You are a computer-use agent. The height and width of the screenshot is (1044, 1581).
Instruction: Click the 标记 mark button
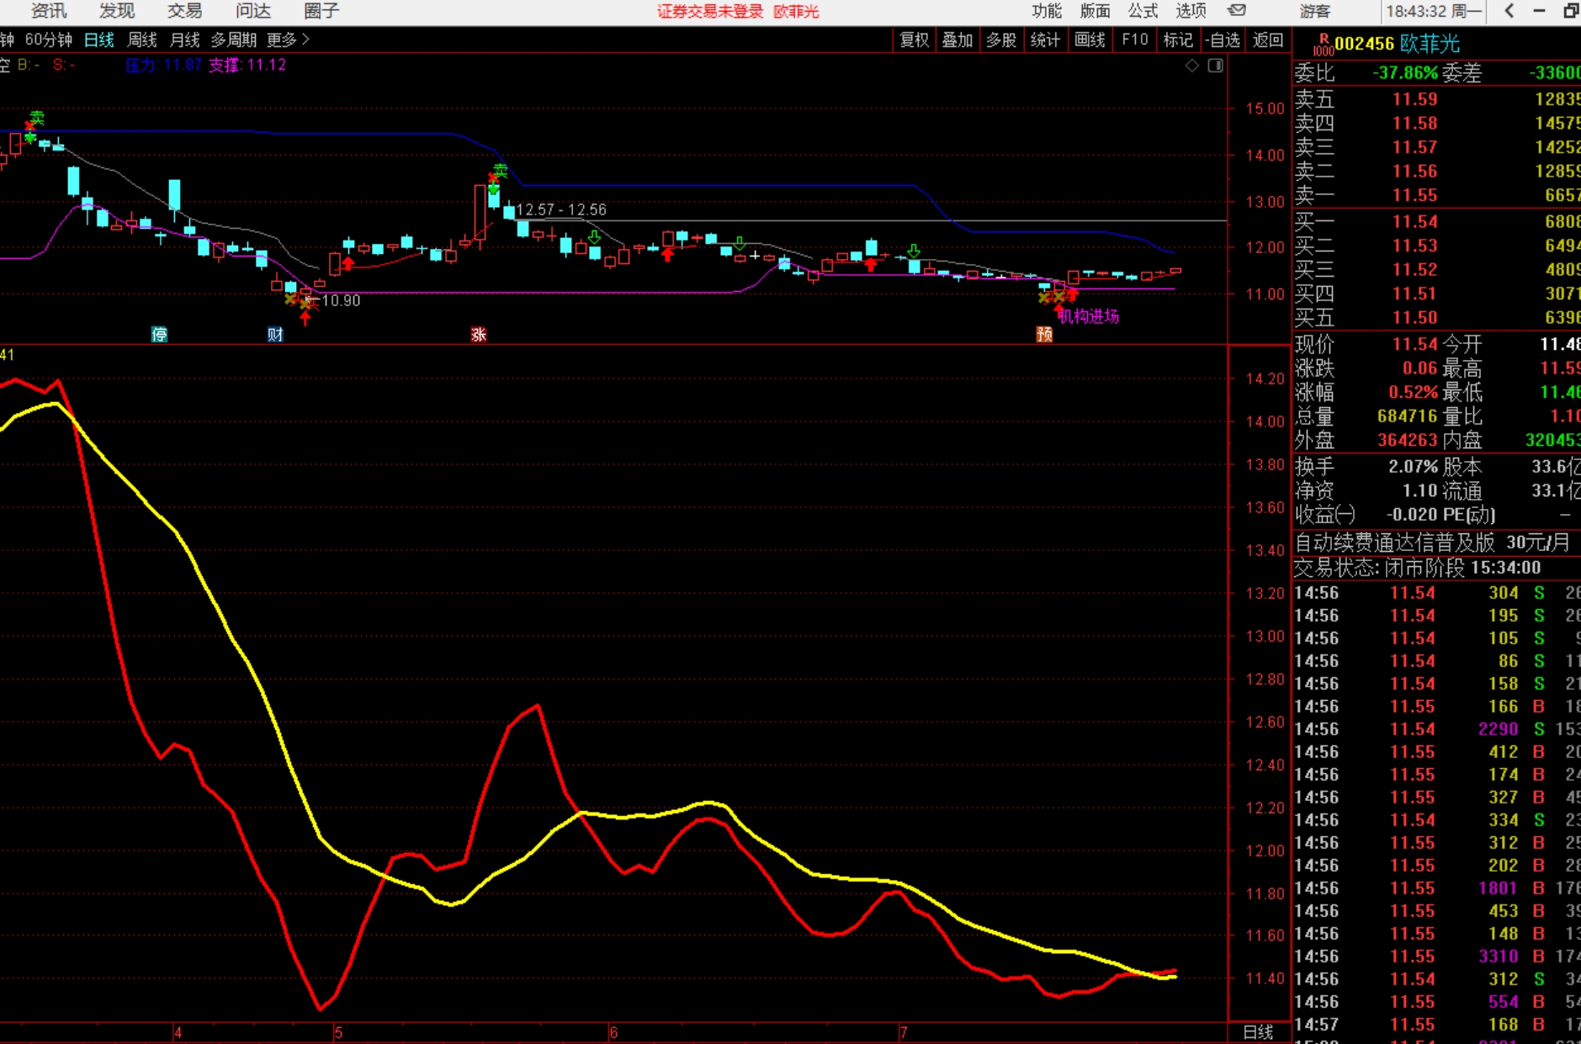tap(1178, 40)
